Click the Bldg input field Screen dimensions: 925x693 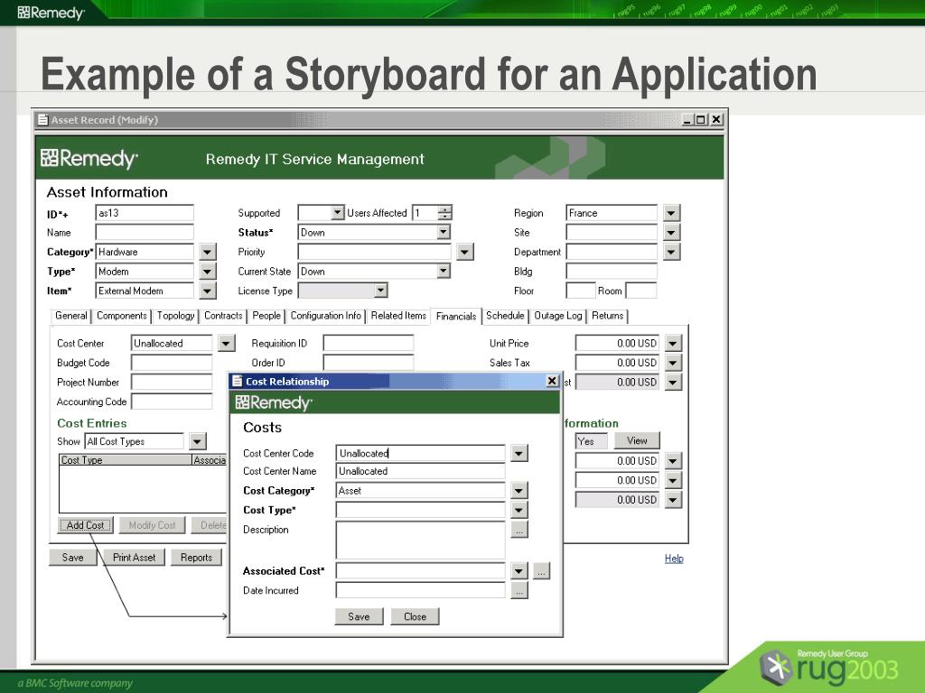tap(612, 271)
